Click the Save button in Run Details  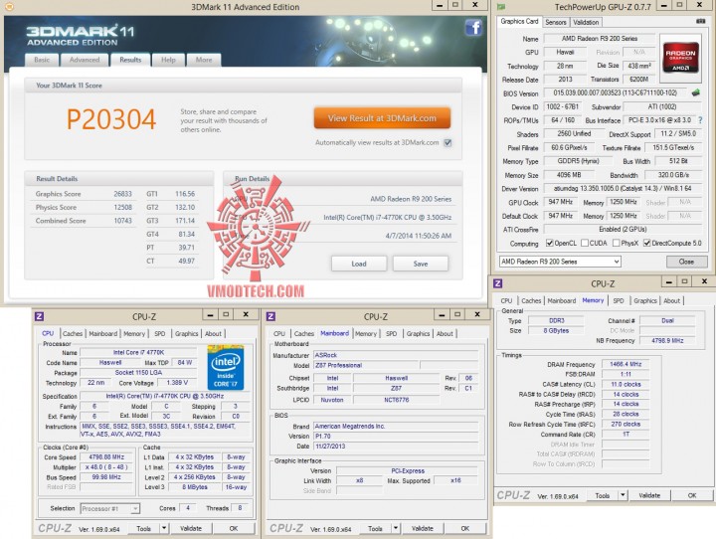[x=421, y=264]
